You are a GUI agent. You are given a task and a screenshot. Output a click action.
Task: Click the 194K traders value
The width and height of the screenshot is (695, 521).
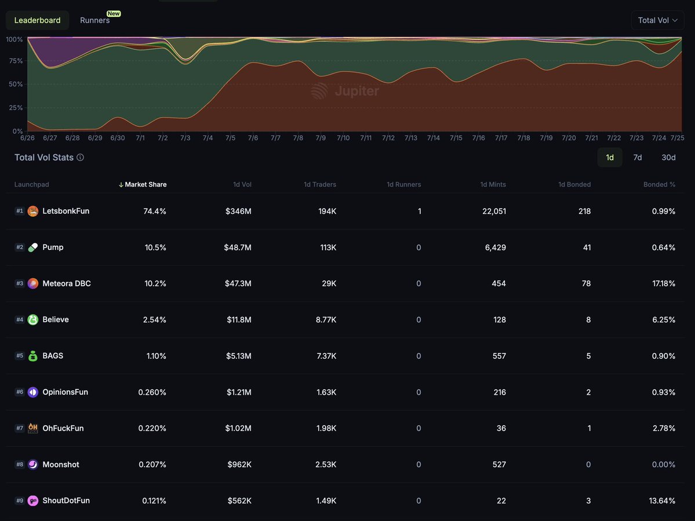pos(327,212)
